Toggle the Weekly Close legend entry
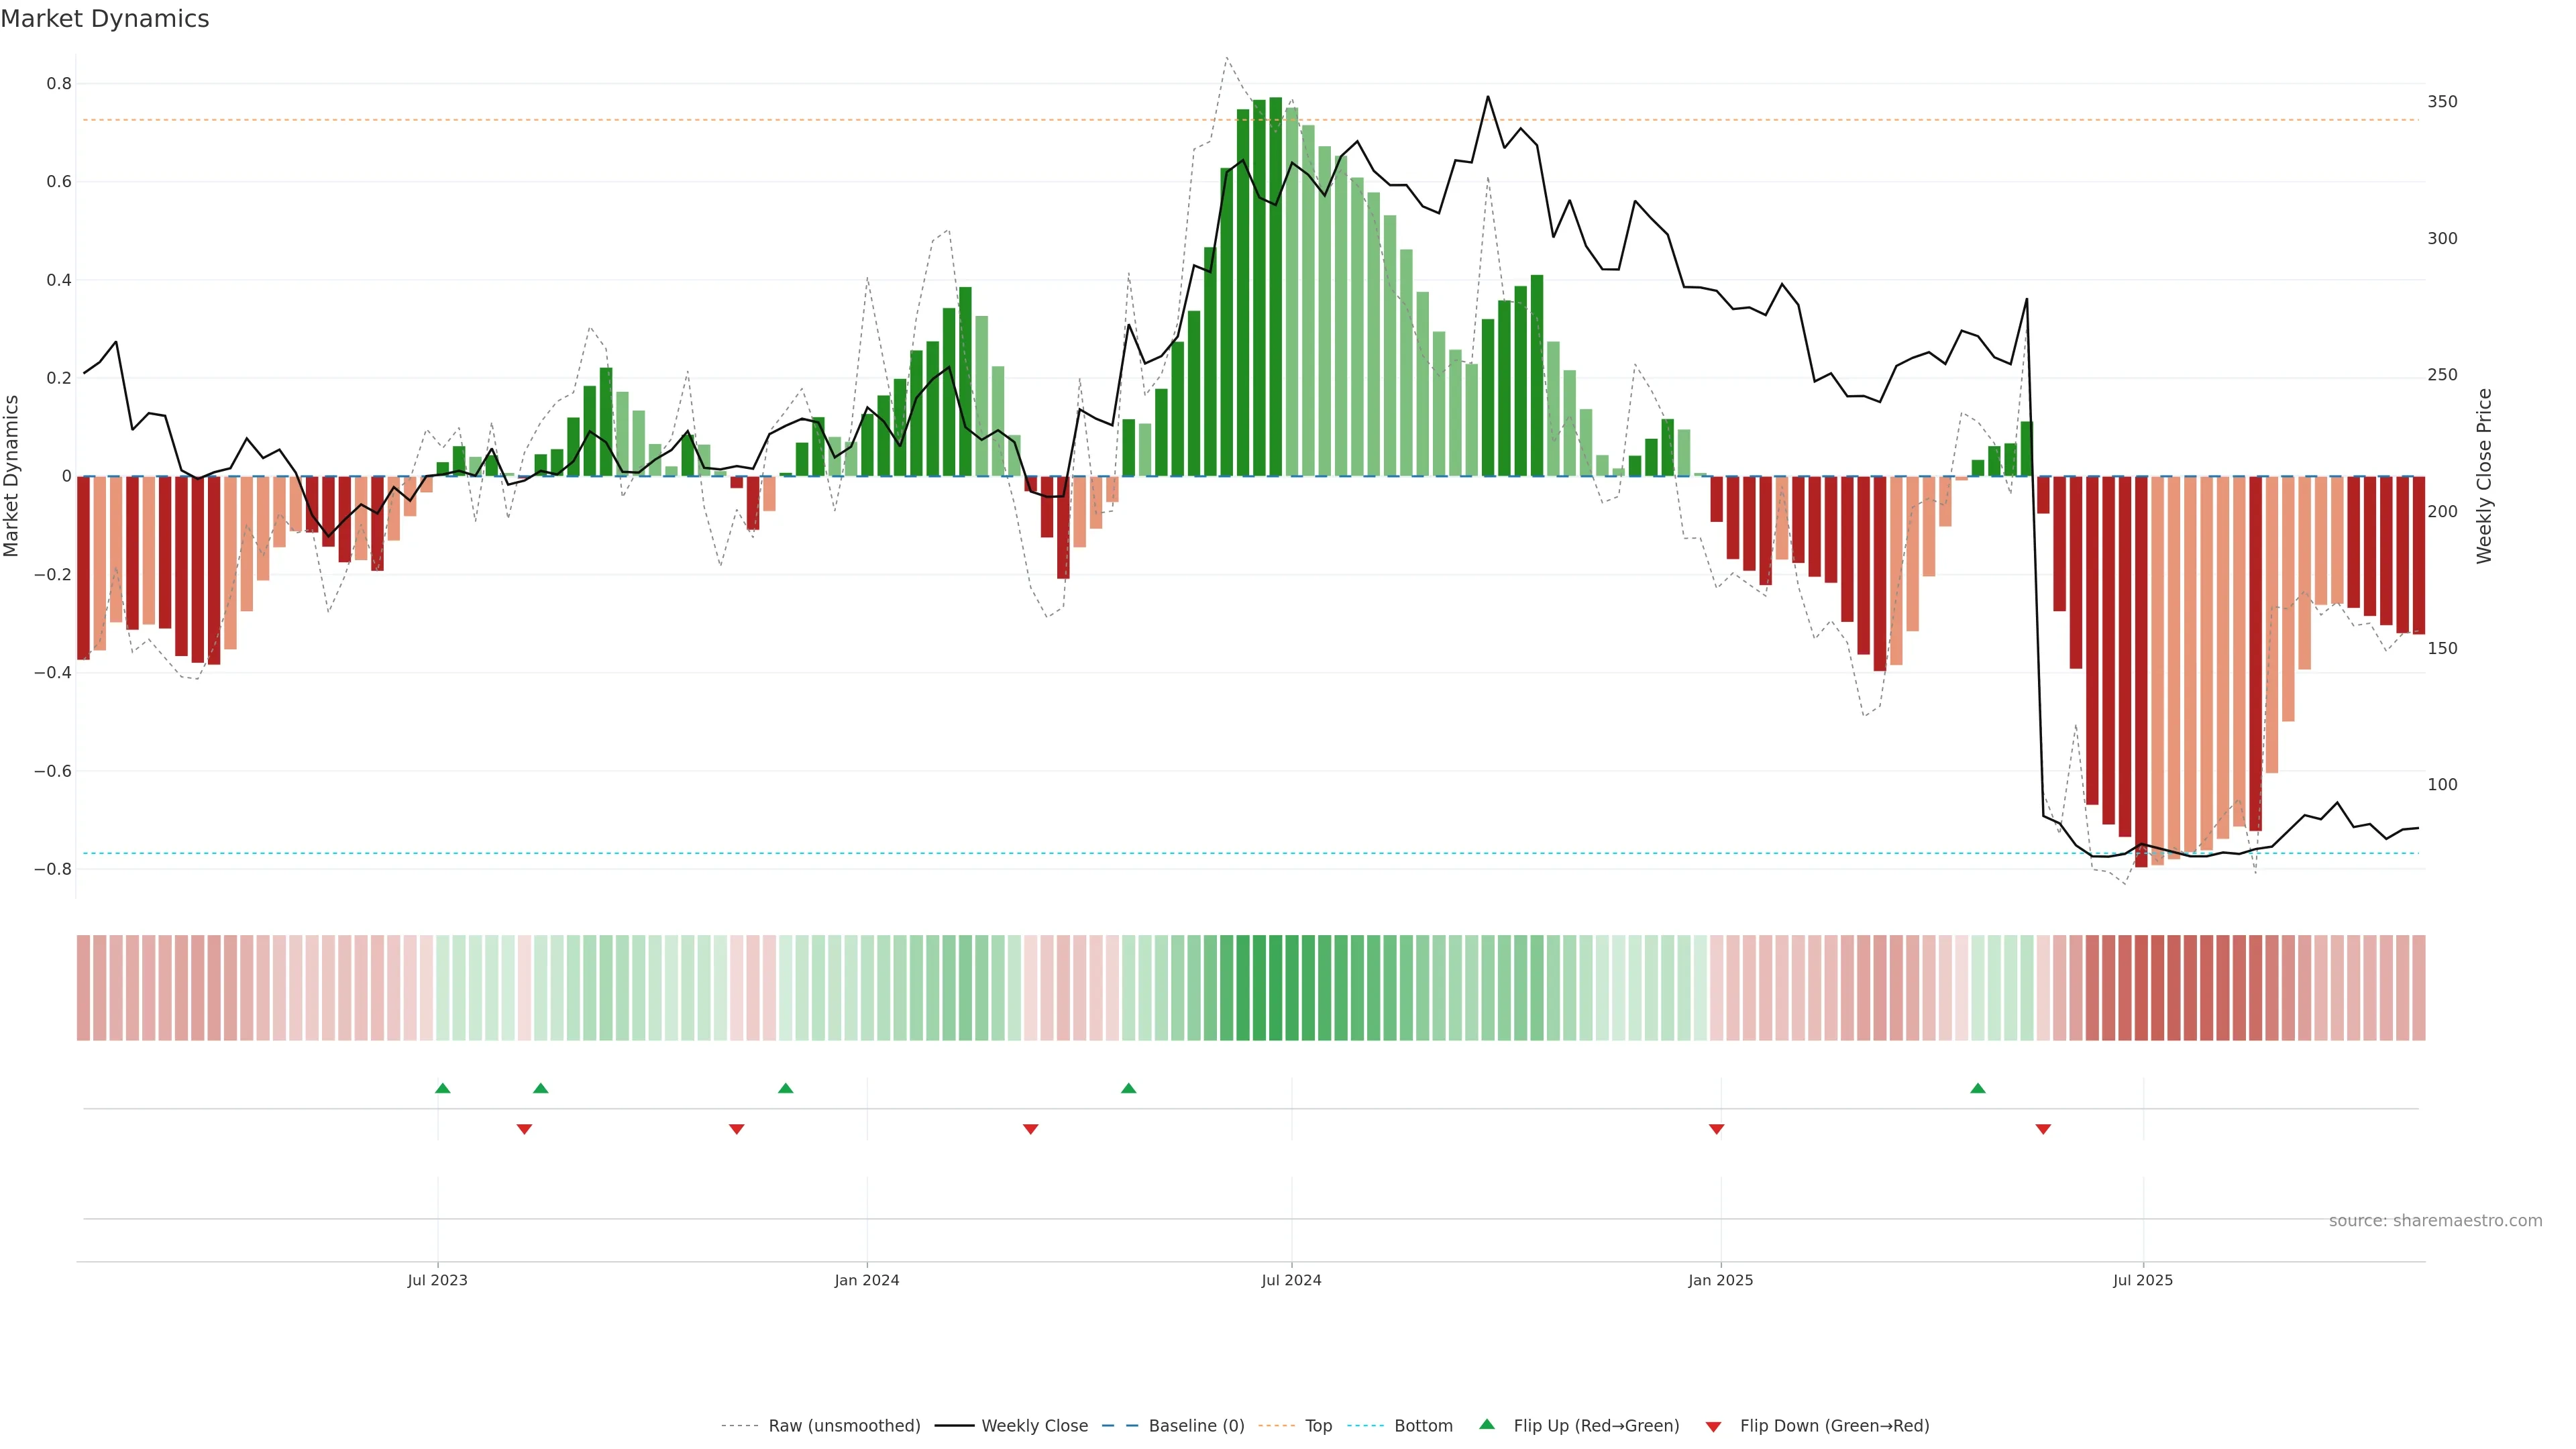Image resolution: width=2576 pixels, height=1449 pixels. (x=1034, y=1426)
